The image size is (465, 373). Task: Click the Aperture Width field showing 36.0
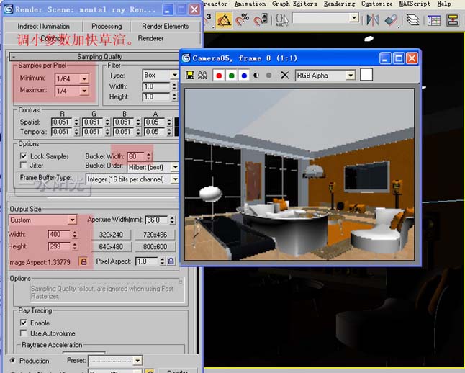(157, 220)
